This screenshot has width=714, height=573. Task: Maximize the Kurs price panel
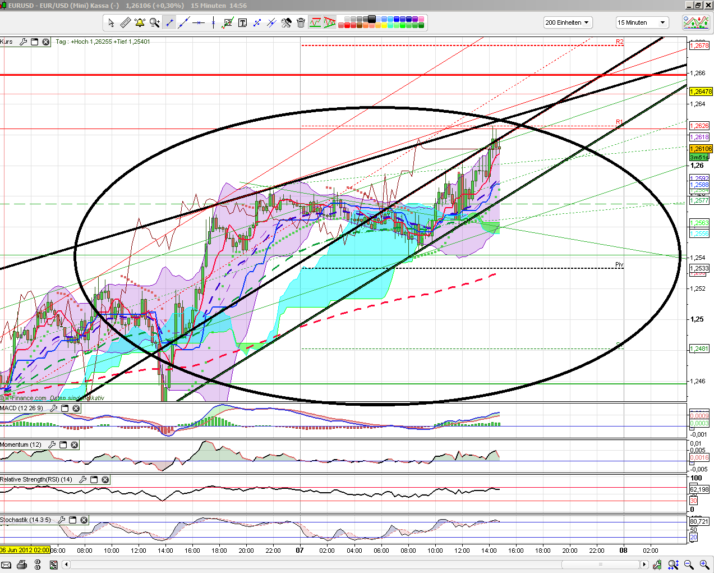pyautogui.click(x=35, y=42)
